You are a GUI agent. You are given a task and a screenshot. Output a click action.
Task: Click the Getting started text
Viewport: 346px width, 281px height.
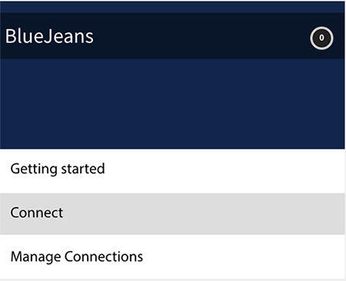coord(58,169)
